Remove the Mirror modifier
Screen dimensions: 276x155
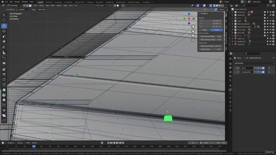click(269, 68)
